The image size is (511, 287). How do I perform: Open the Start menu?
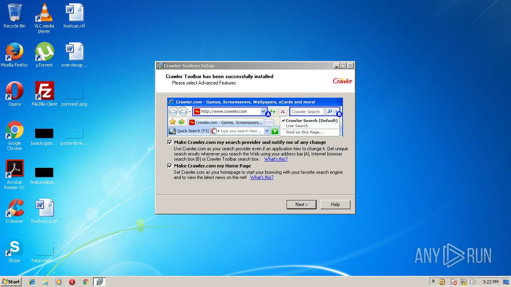tap(11, 282)
